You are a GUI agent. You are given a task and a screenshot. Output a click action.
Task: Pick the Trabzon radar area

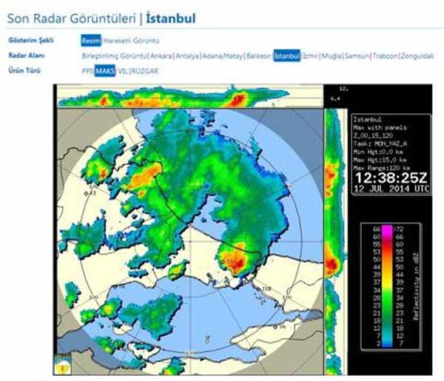tap(383, 56)
